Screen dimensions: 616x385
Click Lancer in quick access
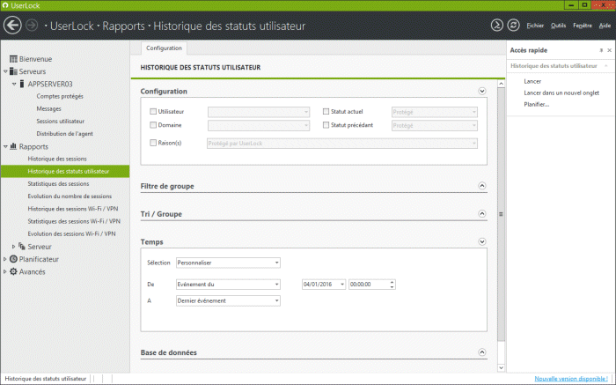coord(532,81)
